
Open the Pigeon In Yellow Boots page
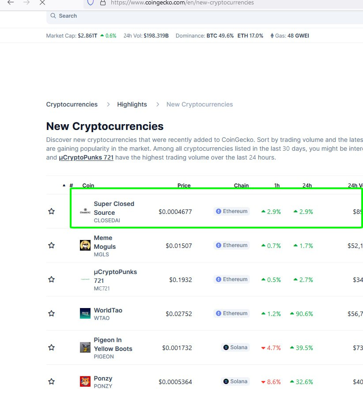[113, 344]
